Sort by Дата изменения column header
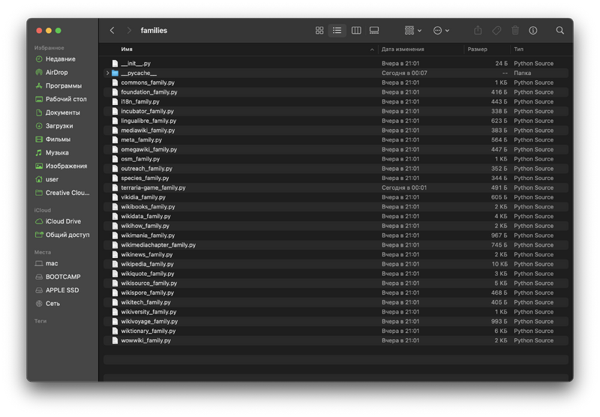600x417 pixels. (x=403, y=49)
